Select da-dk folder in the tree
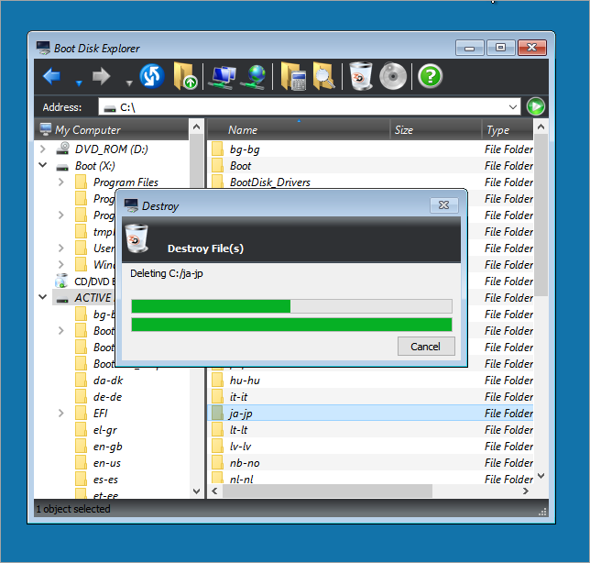Screen dimensions: 590x563 click(108, 381)
